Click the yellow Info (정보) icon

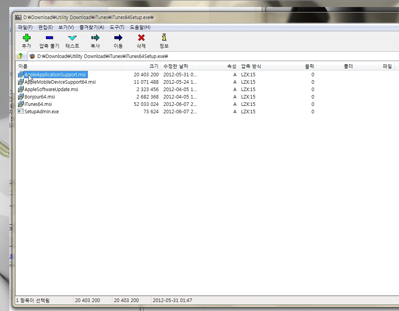164,38
